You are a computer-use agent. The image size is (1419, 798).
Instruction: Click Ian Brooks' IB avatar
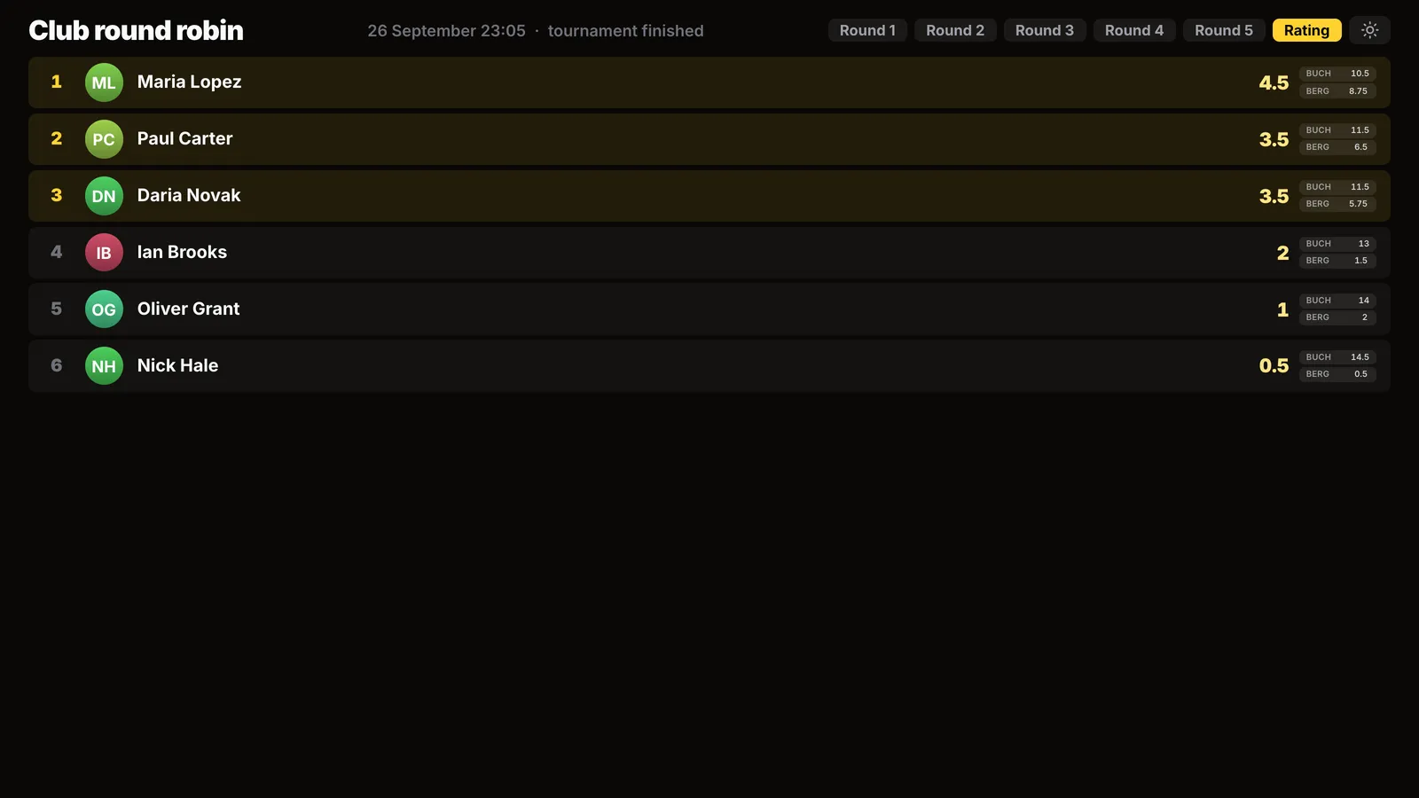(104, 253)
